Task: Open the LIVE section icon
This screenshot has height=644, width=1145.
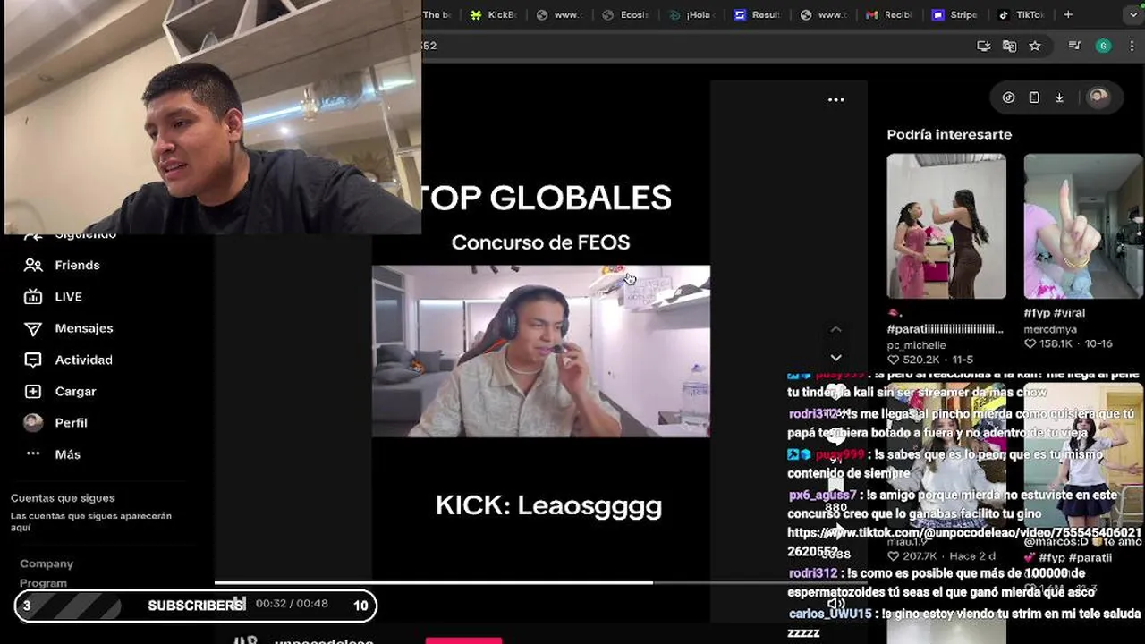Action: [x=33, y=297]
